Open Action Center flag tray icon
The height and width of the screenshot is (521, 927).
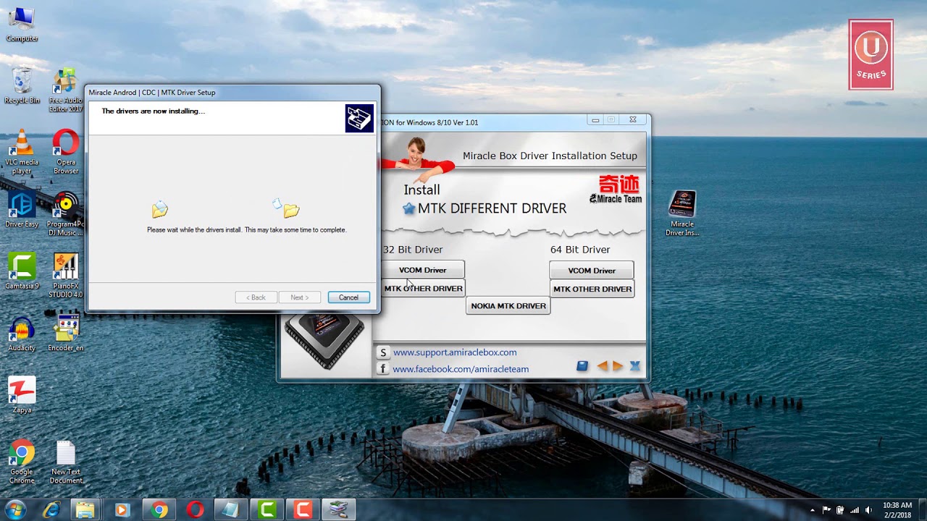tap(826, 510)
